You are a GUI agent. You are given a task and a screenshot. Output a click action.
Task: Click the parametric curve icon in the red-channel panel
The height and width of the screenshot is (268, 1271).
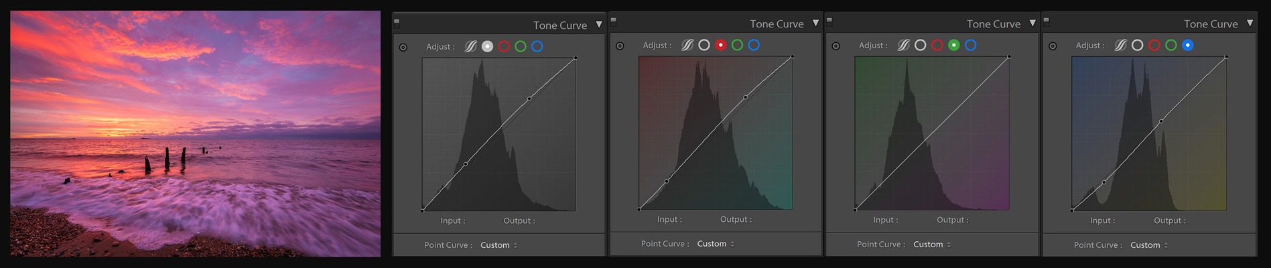point(687,45)
